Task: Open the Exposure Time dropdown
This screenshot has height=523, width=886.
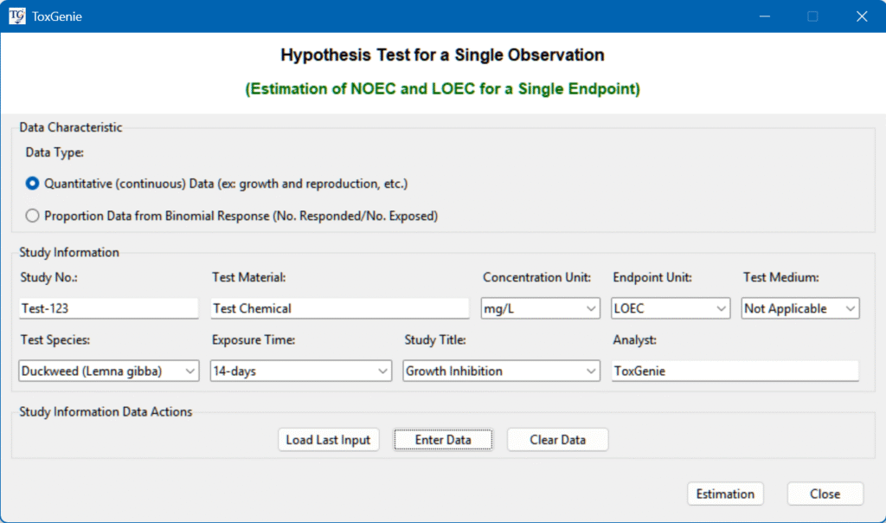Action: pos(301,371)
